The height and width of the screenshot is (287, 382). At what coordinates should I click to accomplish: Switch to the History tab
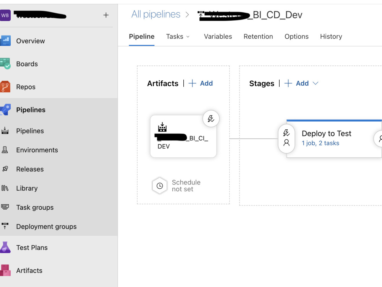tap(331, 36)
